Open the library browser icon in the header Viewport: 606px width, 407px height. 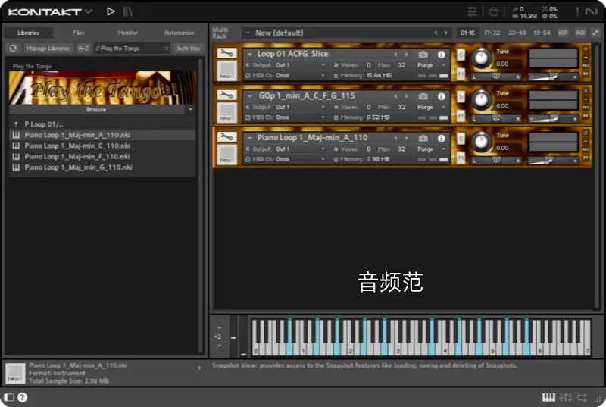[128, 11]
